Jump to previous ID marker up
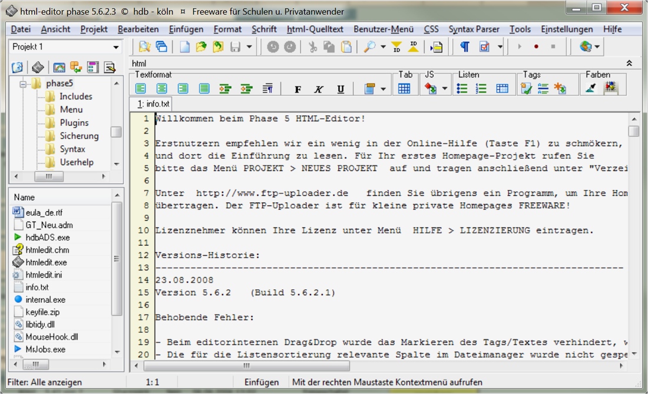The width and height of the screenshot is (648, 394). [413, 46]
